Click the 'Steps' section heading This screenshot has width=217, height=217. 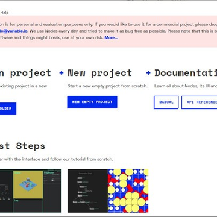click(31, 146)
